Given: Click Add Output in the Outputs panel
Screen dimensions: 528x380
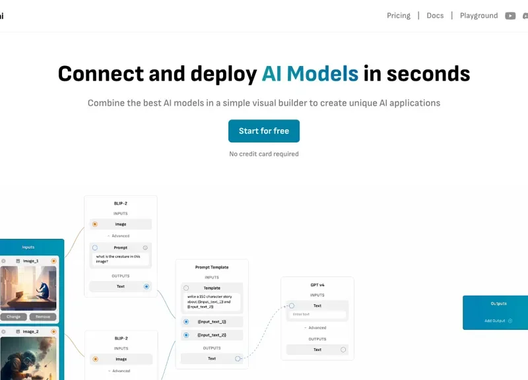Looking at the screenshot, I should [x=498, y=321].
